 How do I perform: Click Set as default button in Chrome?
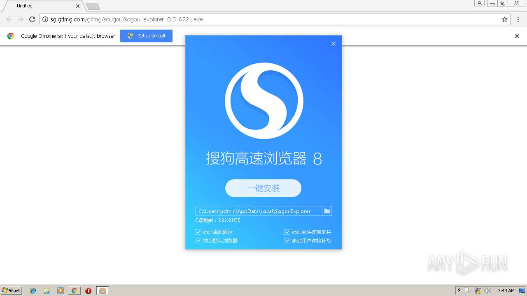(x=146, y=36)
